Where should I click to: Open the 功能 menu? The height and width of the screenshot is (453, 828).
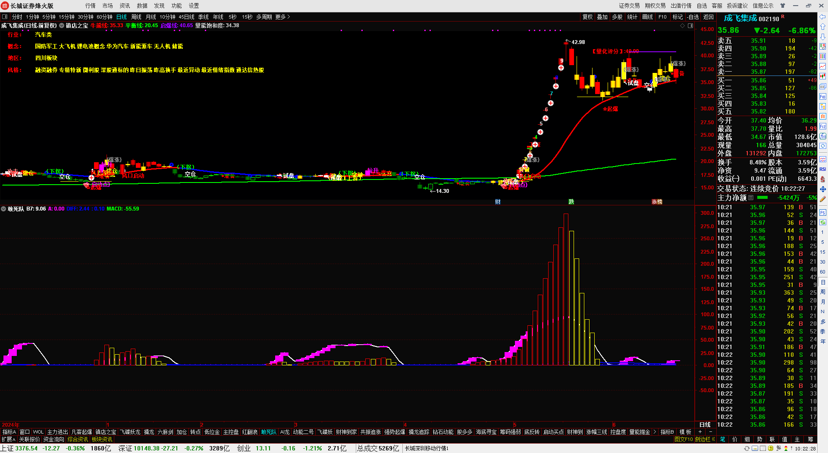tap(177, 6)
